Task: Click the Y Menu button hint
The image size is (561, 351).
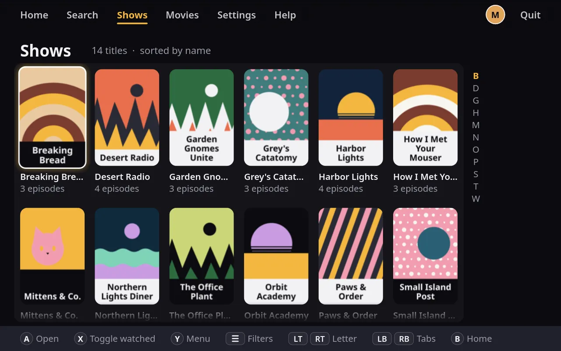Action: [x=191, y=339]
